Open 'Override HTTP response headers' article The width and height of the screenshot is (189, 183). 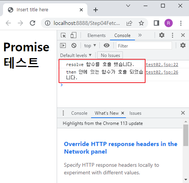(x=121, y=148)
